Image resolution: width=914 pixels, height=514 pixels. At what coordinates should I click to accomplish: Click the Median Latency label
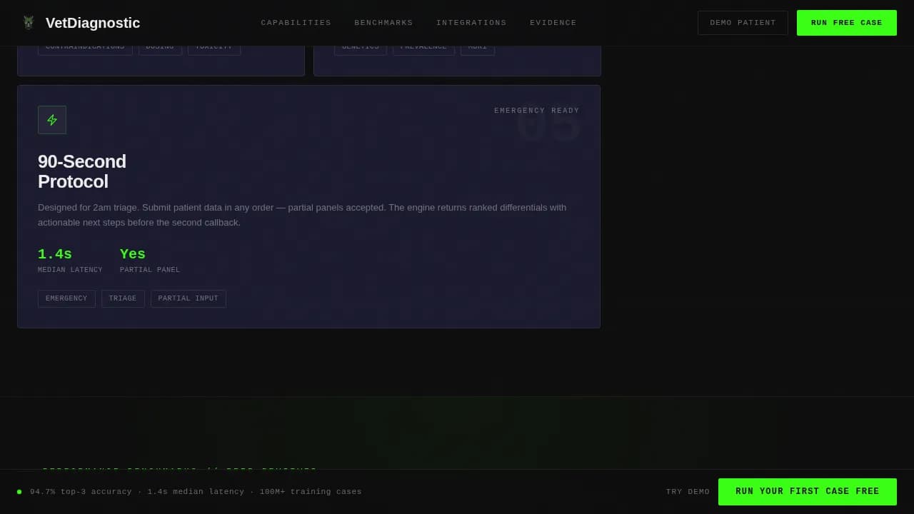point(70,270)
